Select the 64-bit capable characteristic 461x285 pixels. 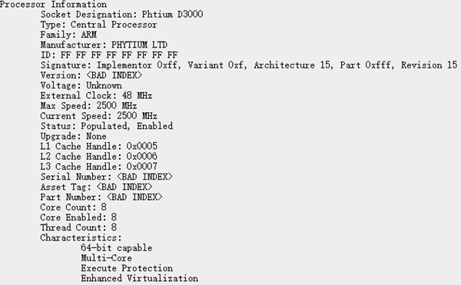point(117,248)
